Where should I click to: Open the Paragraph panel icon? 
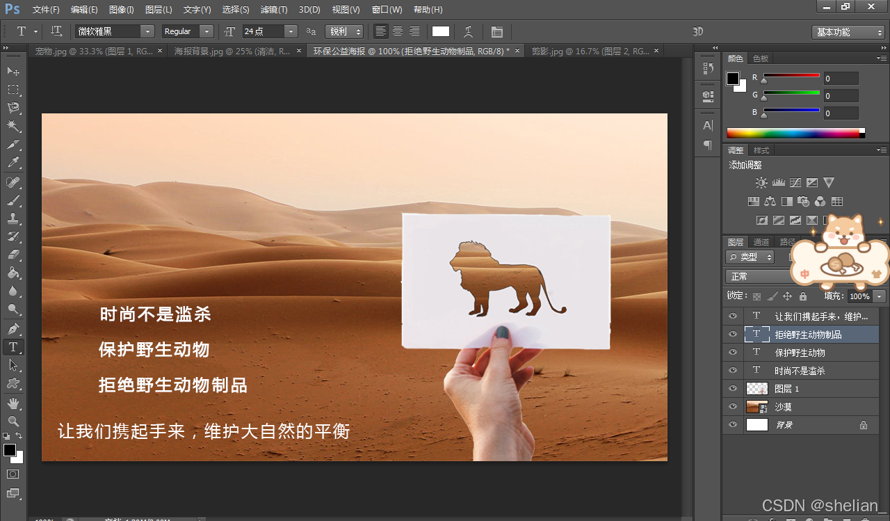click(x=708, y=145)
